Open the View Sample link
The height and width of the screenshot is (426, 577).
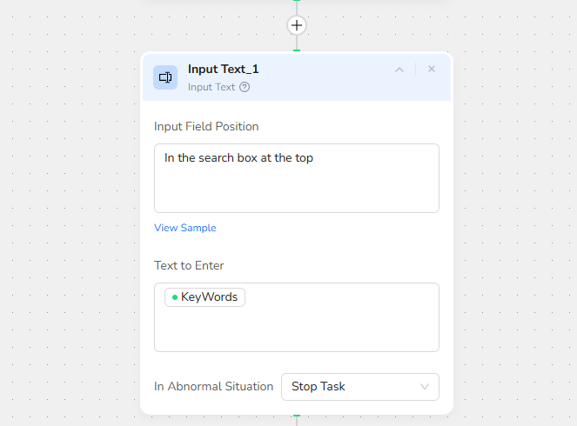click(185, 228)
